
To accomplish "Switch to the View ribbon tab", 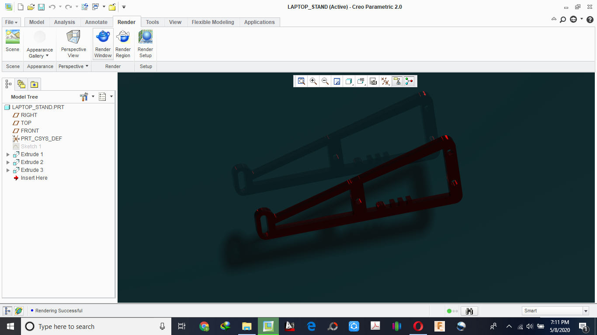I will pyautogui.click(x=175, y=22).
